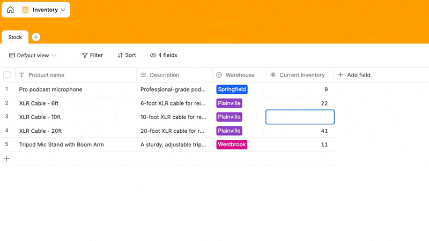This screenshot has width=429, height=241.
Task: Click the number icon beside Current Inventory
Action: click(273, 75)
